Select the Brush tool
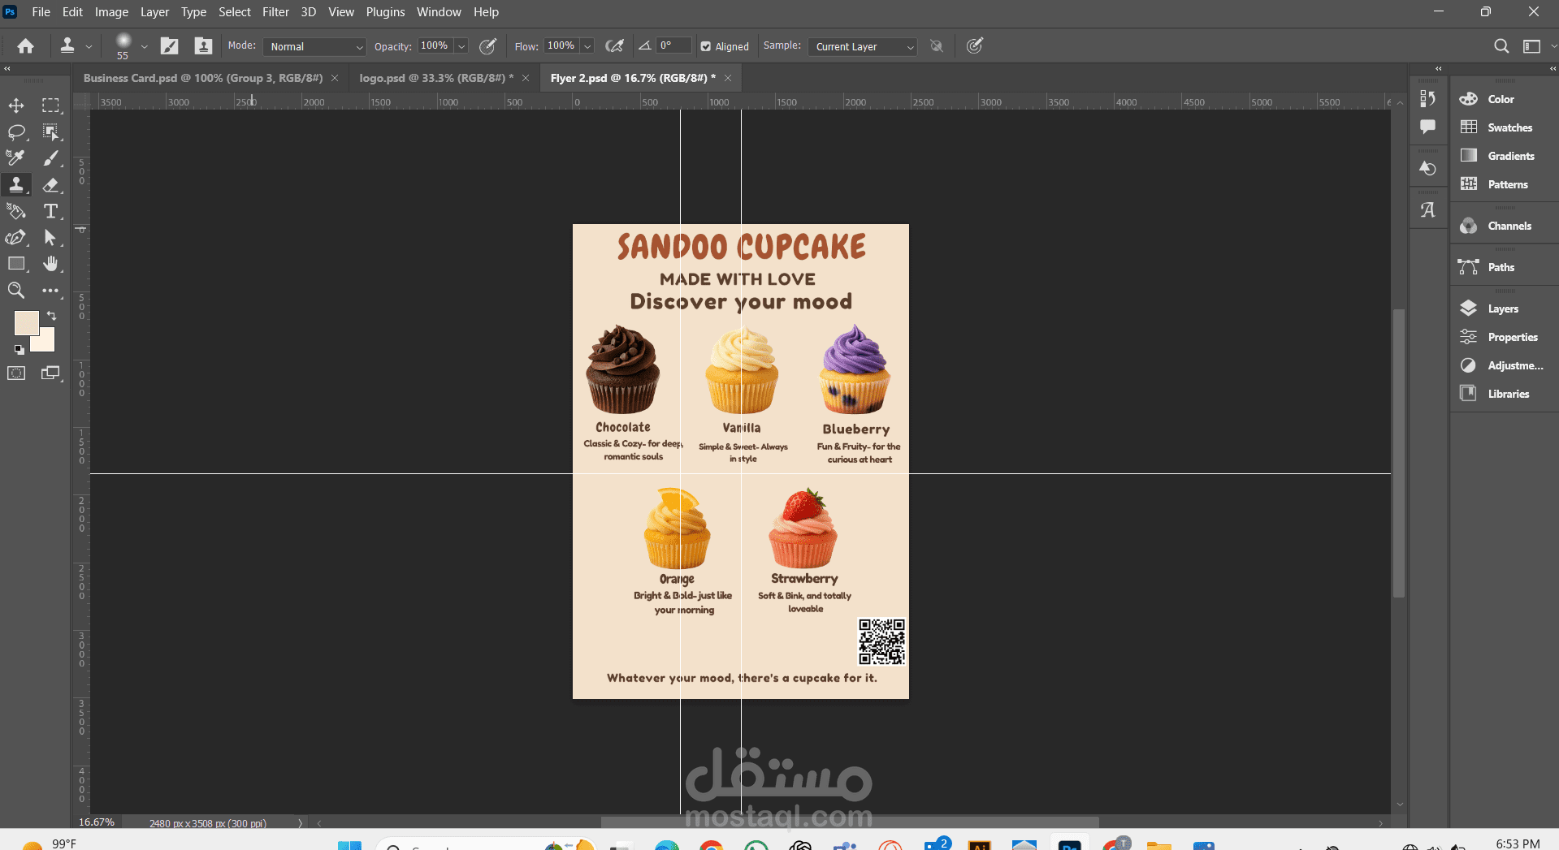The width and height of the screenshot is (1559, 850). pos(51,158)
